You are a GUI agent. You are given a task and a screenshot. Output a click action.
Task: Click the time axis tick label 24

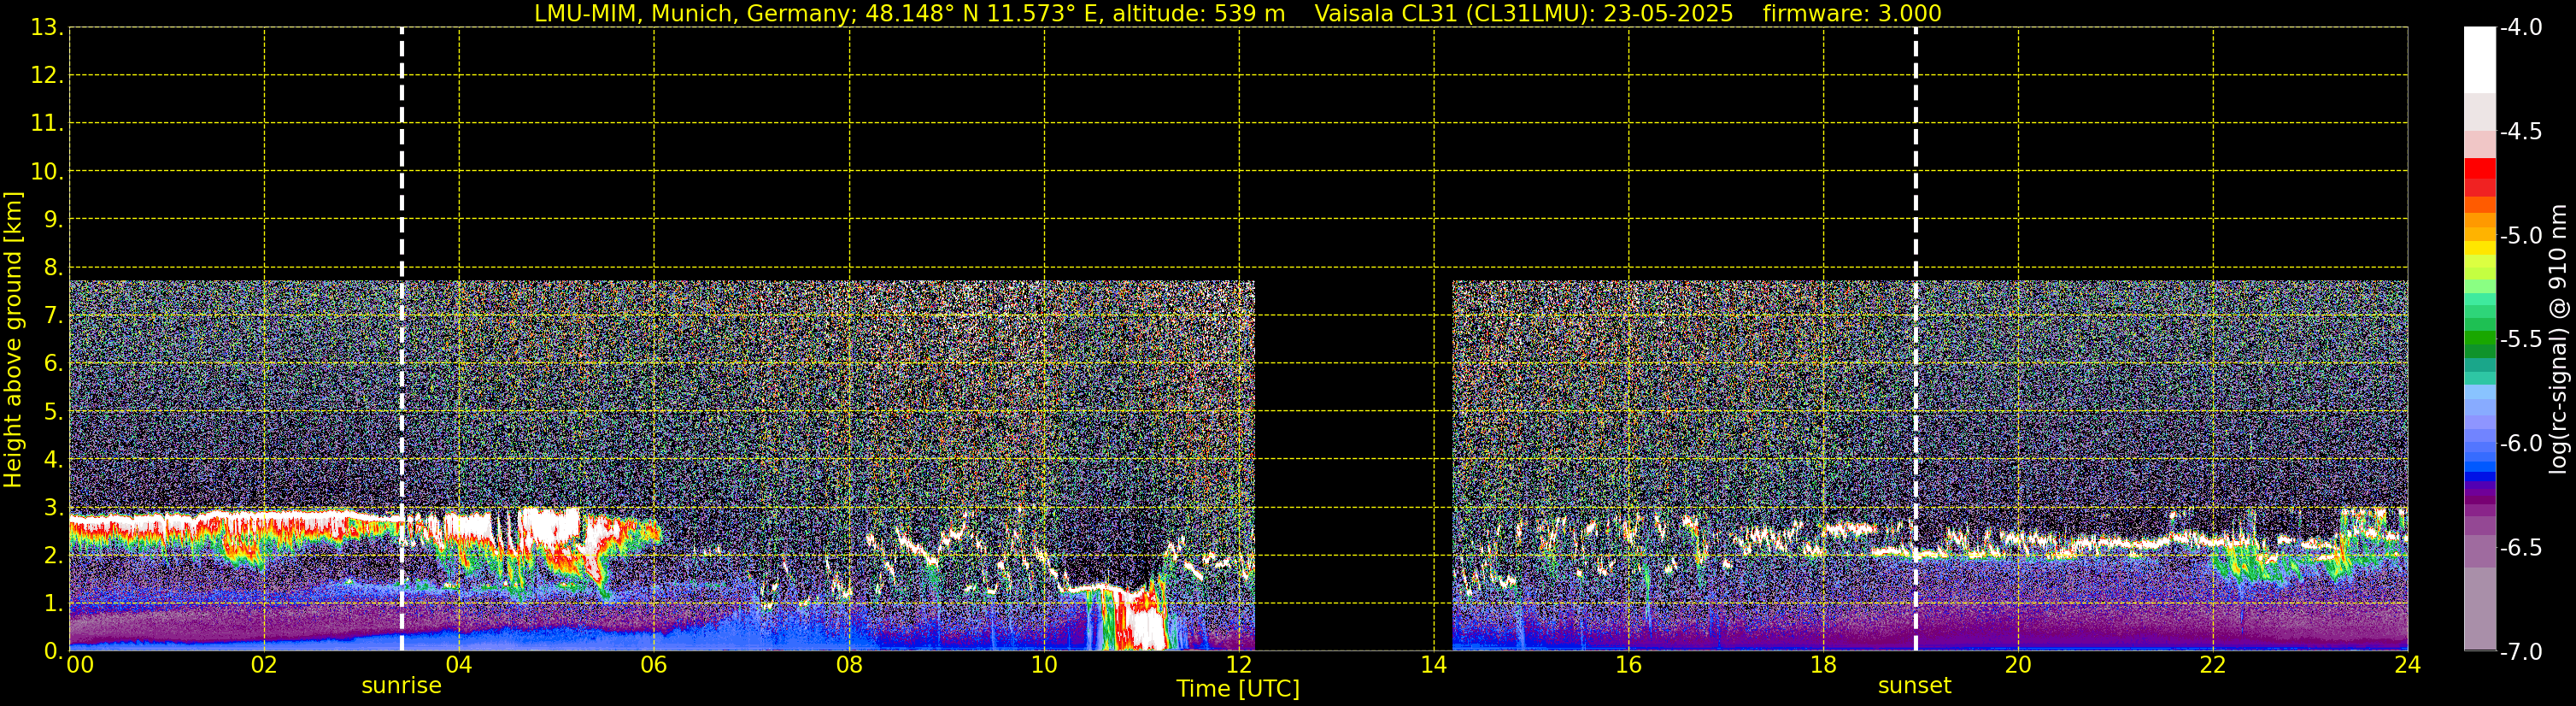click(x=2408, y=665)
